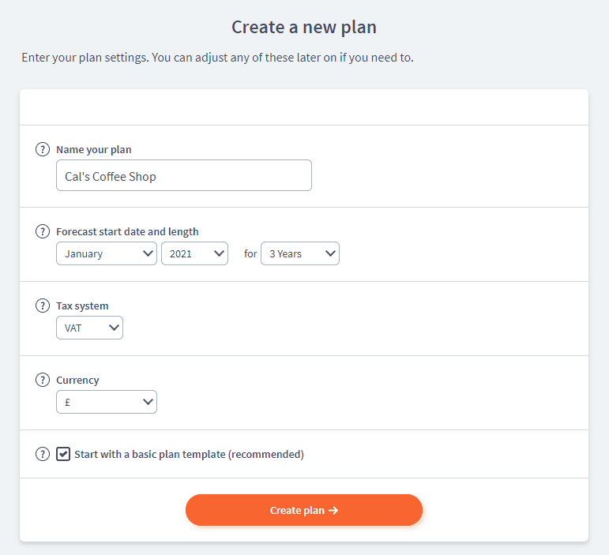This screenshot has height=555, width=609.
Task: Change the VAT tax system dropdown
Action: pyautogui.click(x=89, y=328)
